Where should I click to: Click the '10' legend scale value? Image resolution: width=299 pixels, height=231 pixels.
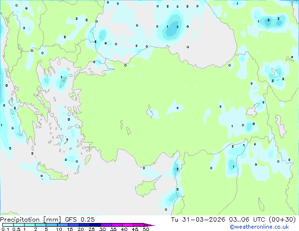pos(59,229)
